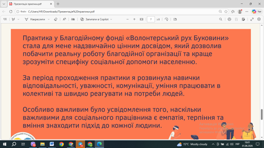Open the table of contents panel
This screenshot has height=148, width=264.
[x=5, y=19]
